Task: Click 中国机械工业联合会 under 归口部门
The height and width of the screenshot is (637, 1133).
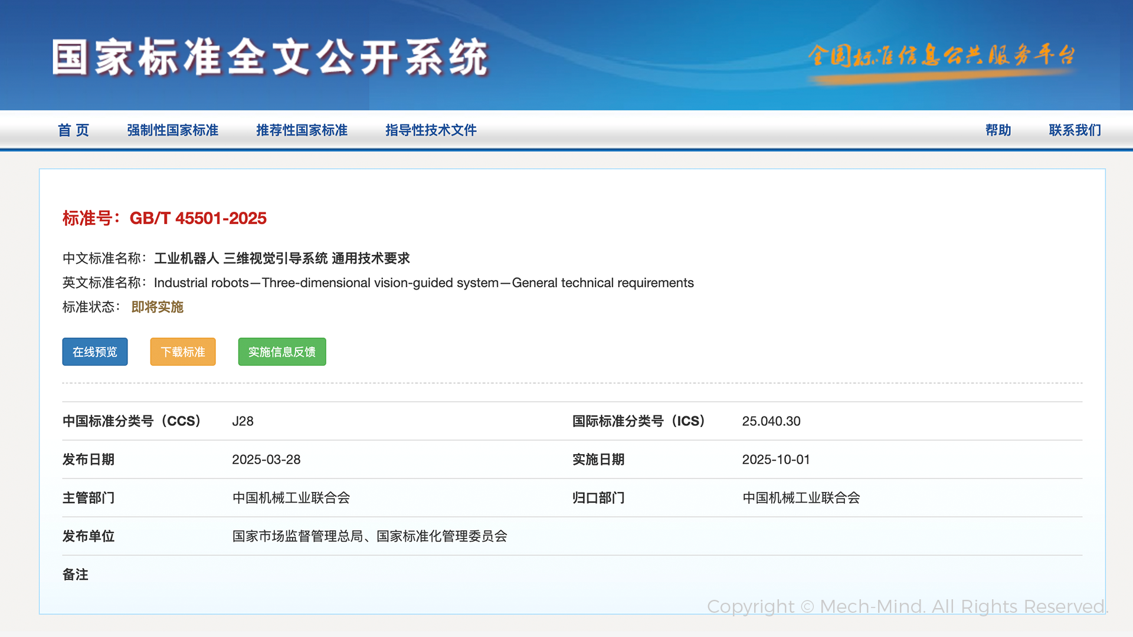Action: pos(801,498)
